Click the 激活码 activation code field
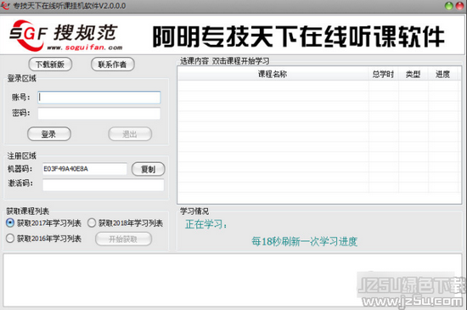This screenshot has width=467, height=310. (x=103, y=184)
